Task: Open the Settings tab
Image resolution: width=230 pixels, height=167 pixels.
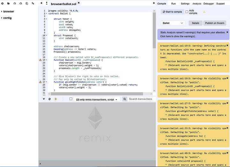Action: point(185,3)
